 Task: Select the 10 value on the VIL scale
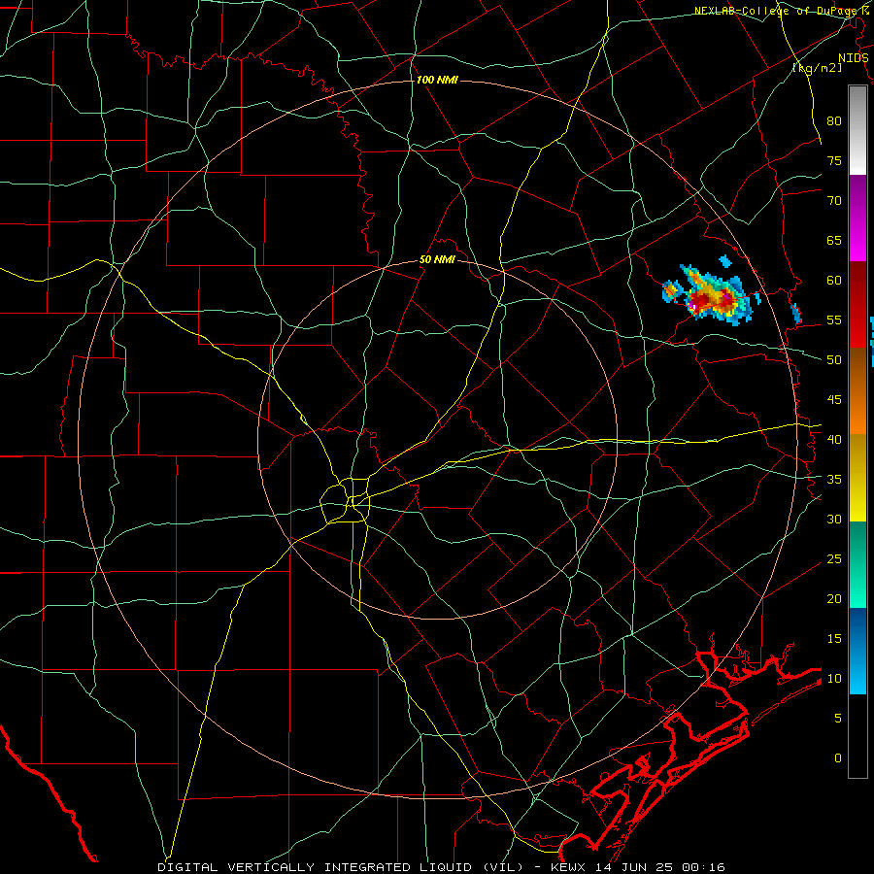pos(834,679)
